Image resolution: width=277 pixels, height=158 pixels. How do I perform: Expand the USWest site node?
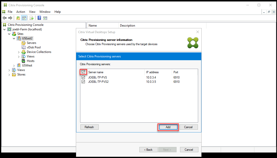[14, 65]
